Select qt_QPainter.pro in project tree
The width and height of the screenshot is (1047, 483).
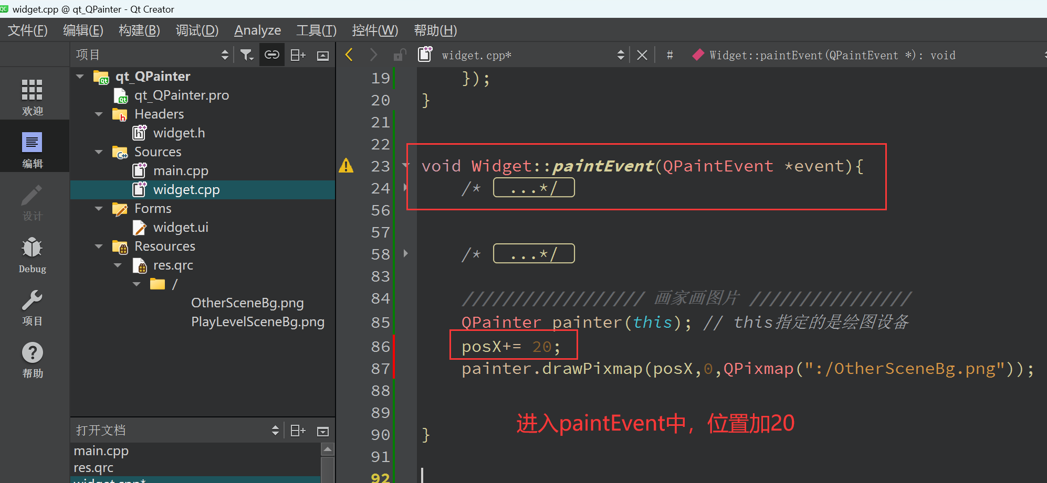click(x=182, y=95)
